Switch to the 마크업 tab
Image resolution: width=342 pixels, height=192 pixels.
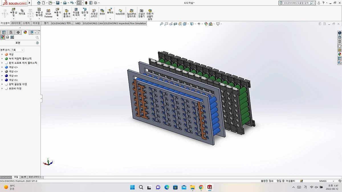pyautogui.click(x=36, y=23)
